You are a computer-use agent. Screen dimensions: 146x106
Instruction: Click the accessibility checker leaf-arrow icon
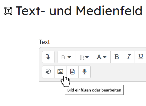click(48, 72)
